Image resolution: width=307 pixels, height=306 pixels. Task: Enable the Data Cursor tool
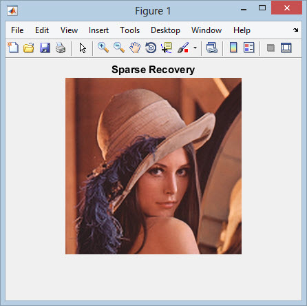(x=167, y=48)
